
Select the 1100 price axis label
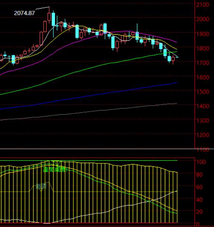(202, 150)
